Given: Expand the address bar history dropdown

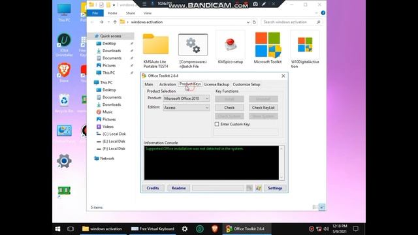Looking at the screenshot, I should pyautogui.click(x=248, y=22).
